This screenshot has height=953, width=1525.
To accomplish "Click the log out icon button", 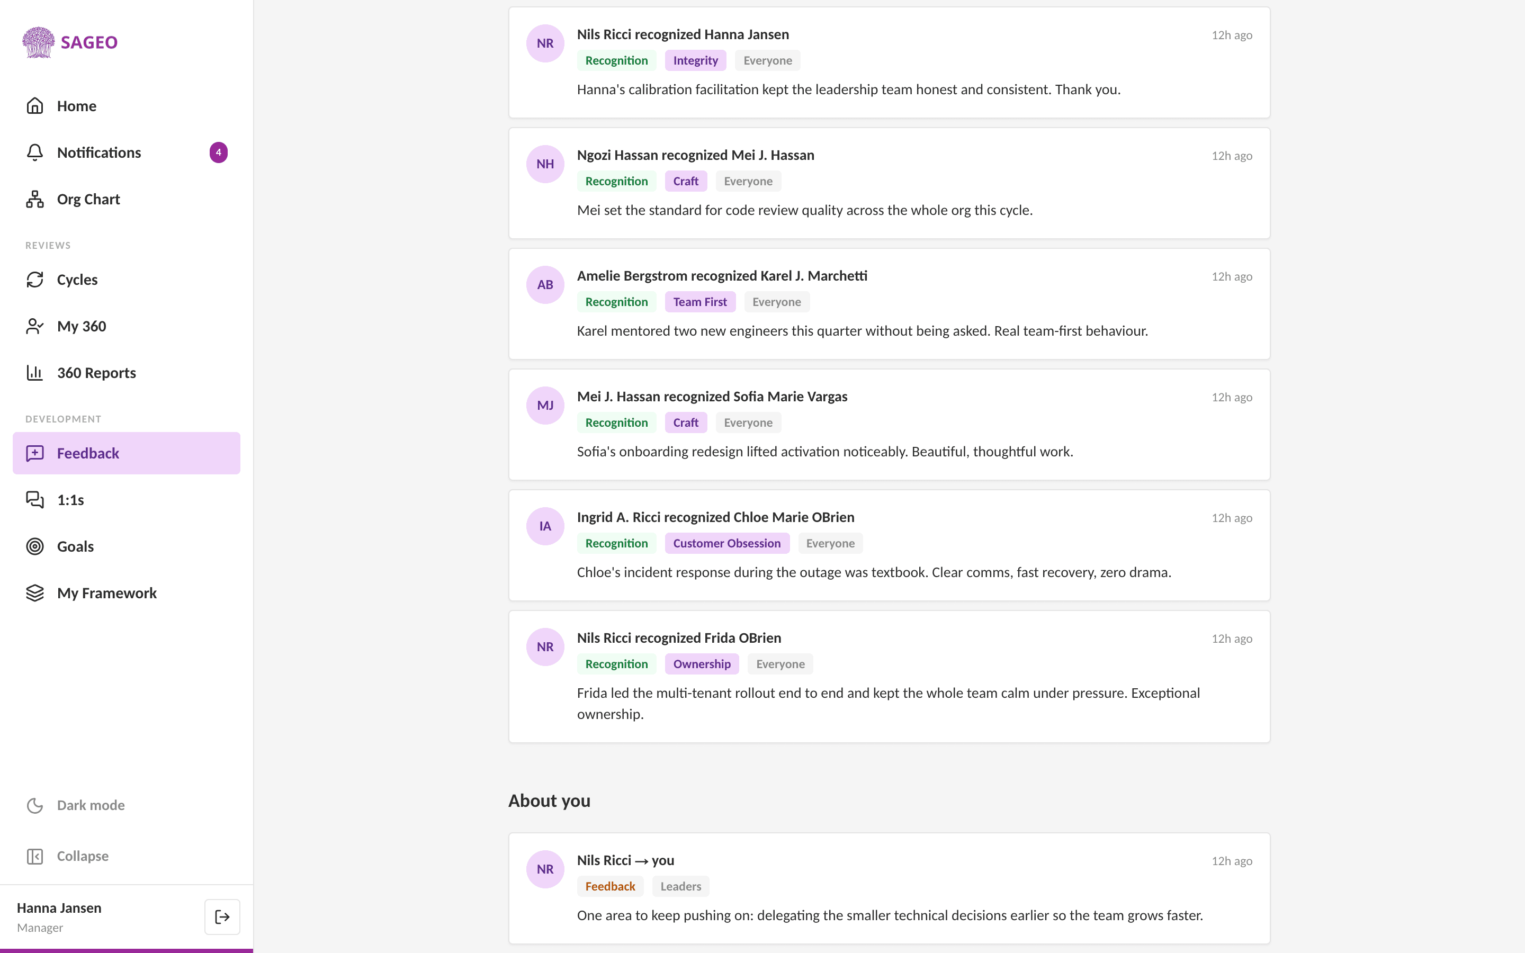I will (222, 917).
